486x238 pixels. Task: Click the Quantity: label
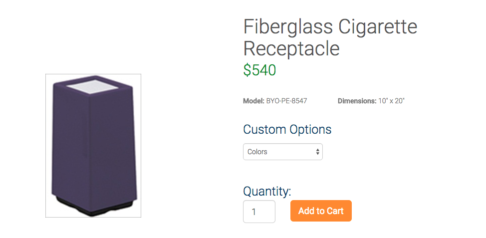(267, 192)
